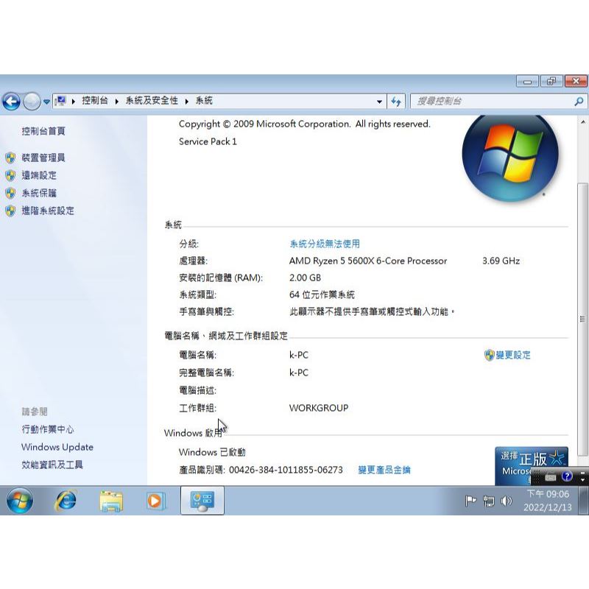The height and width of the screenshot is (589, 589).
Task: Click the Forward navigation arrow button
Action: pos(32,102)
